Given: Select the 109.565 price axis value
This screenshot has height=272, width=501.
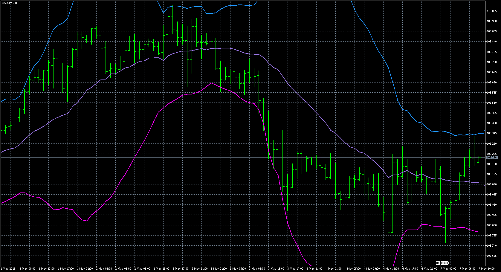Looking at the screenshot, I should (492, 93).
